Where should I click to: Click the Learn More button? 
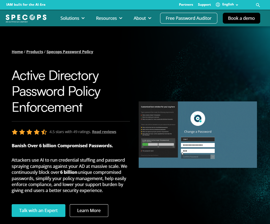tap(89, 210)
